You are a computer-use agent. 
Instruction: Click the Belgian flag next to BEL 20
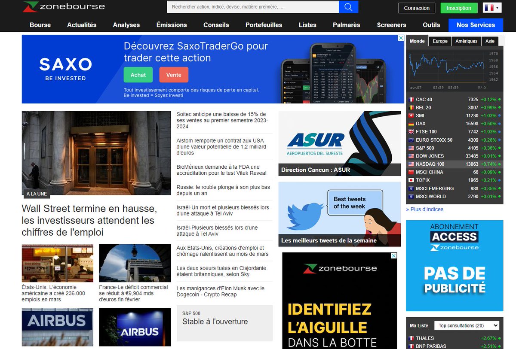point(411,108)
